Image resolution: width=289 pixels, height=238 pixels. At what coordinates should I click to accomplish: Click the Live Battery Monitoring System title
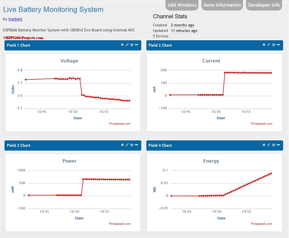coord(53,10)
